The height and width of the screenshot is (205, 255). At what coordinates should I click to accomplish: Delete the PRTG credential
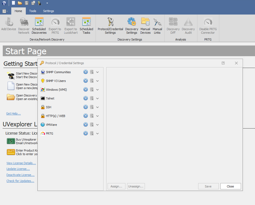[x=92, y=133]
